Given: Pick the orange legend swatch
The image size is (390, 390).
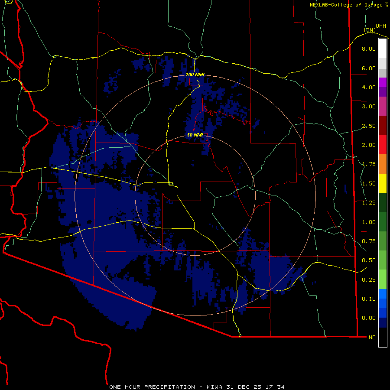Looking at the screenshot, I should 383,164.
